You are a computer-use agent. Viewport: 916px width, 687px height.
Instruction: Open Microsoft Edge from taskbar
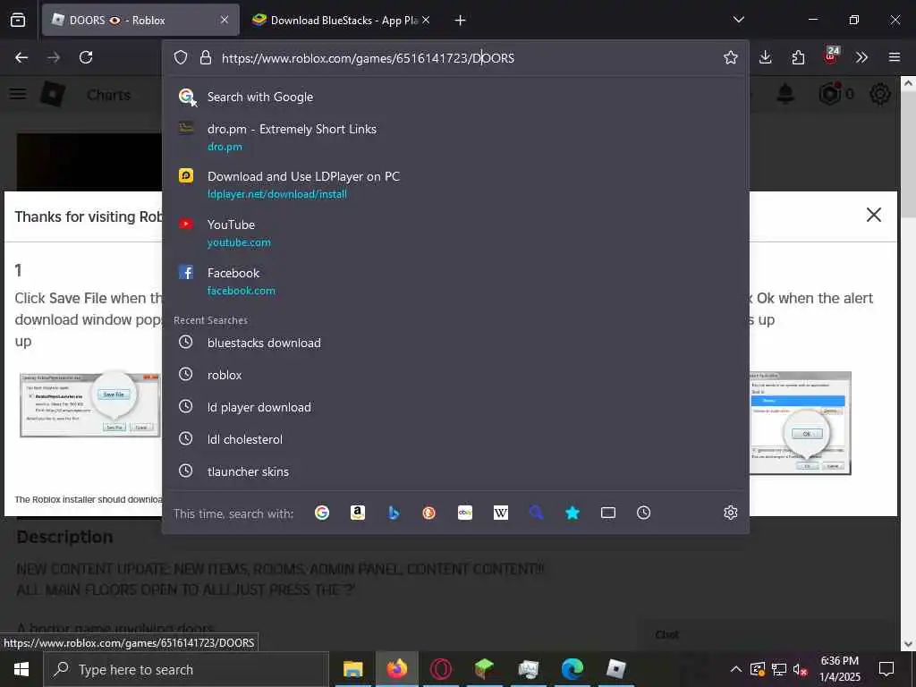(x=572, y=669)
